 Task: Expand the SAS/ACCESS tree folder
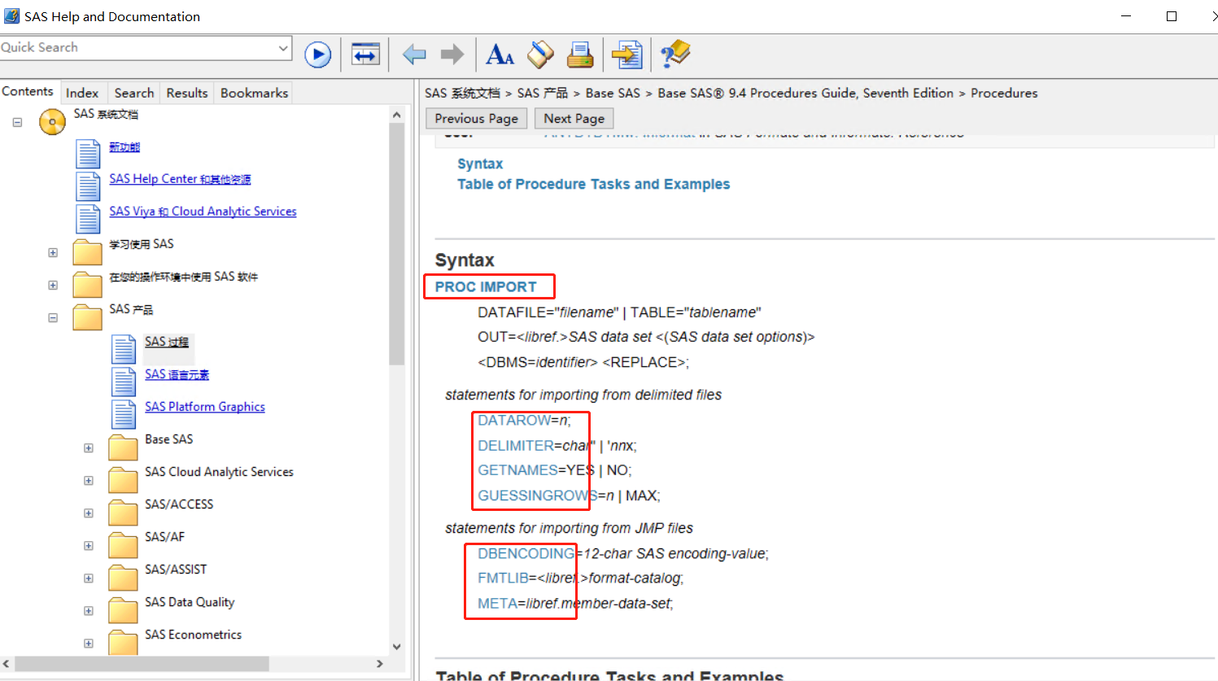(89, 513)
